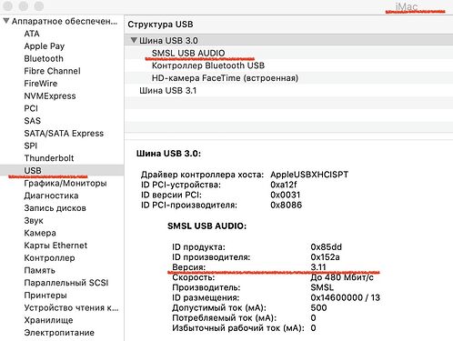Click the 0x8086 PCI vendor ID
Image resolution: width=453 pixels, height=341 pixels.
pos(286,205)
